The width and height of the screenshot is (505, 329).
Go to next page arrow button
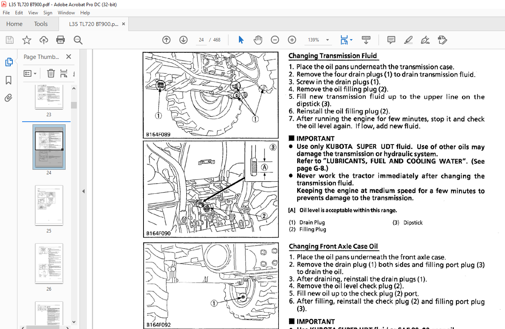pyautogui.click(x=183, y=40)
